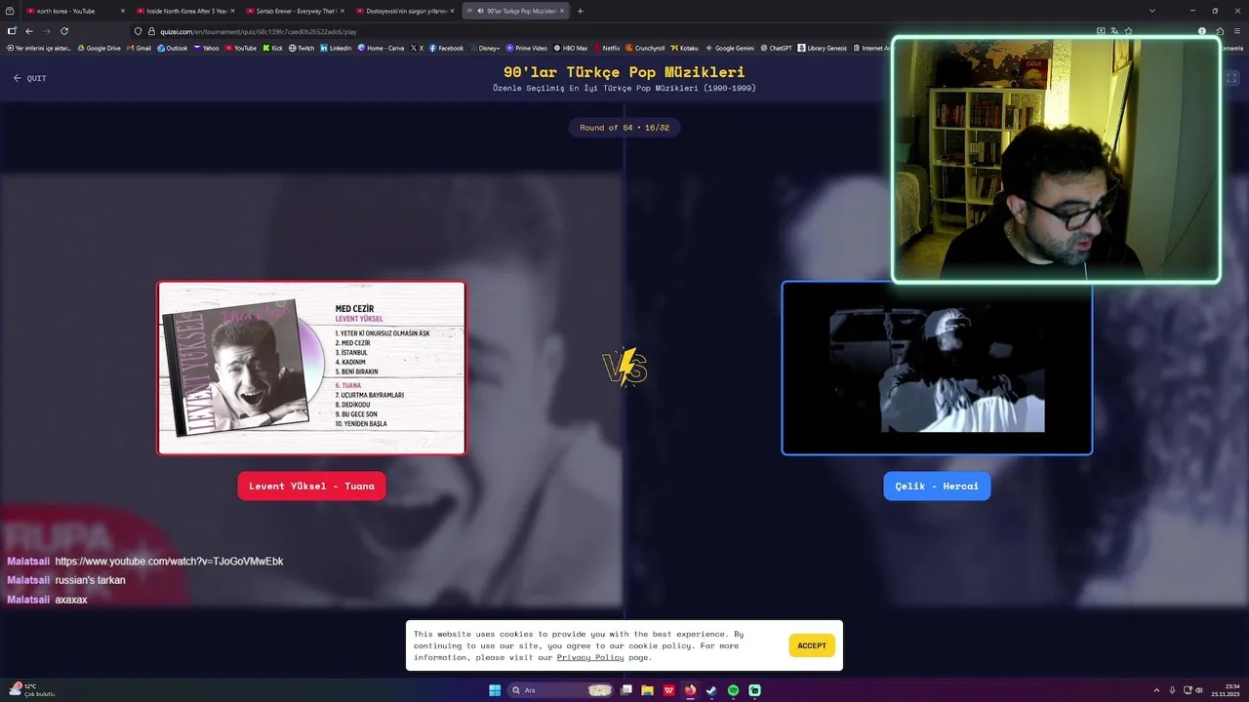
Task: Open the Google Drive bookmark
Action: tap(99, 48)
